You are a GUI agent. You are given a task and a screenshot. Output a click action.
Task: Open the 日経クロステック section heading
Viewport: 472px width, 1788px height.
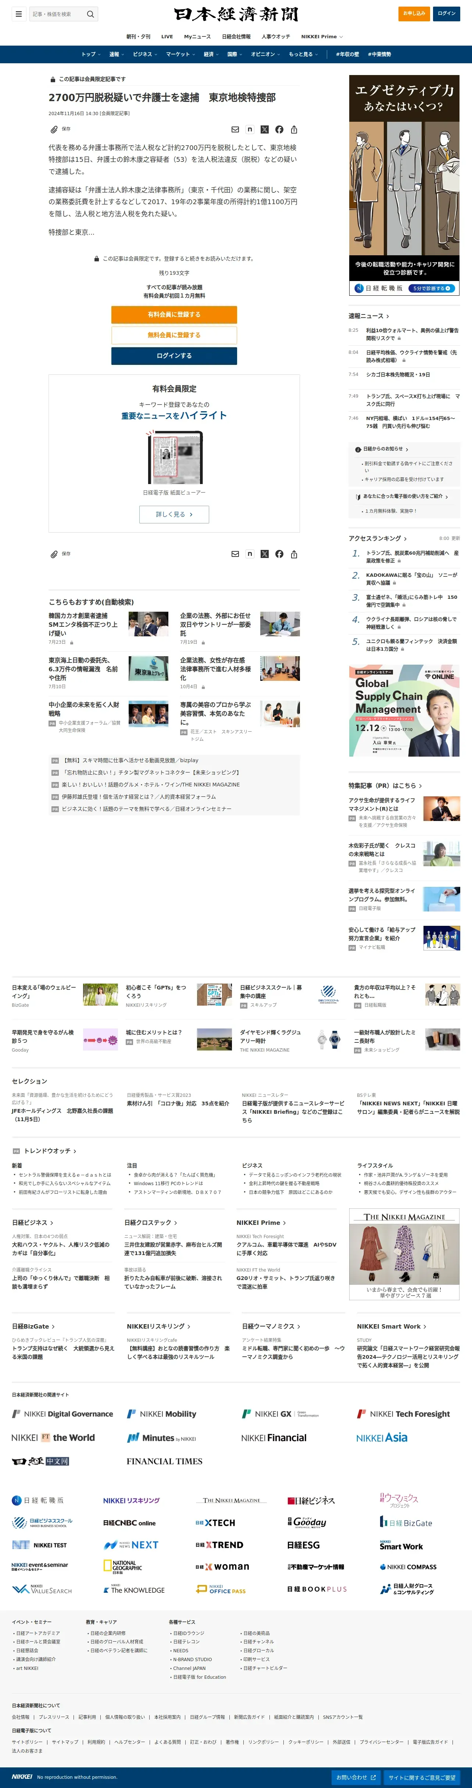point(151,1222)
